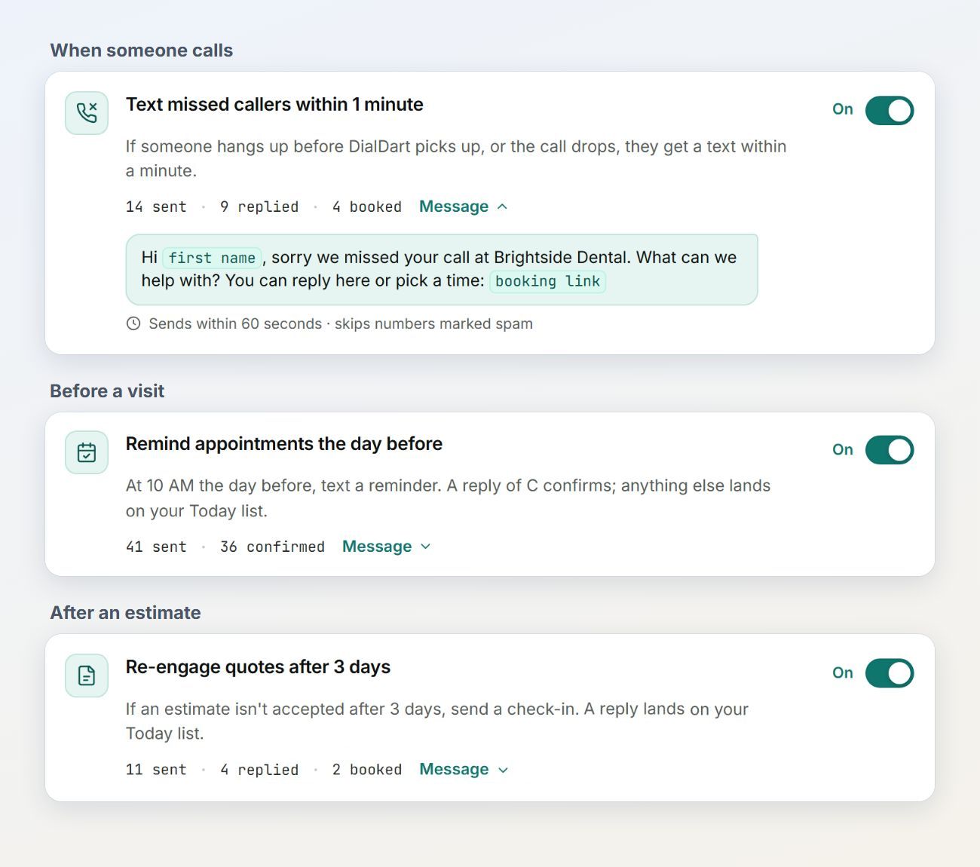Click the booking link placeholder chip

click(x=548, y=281)
